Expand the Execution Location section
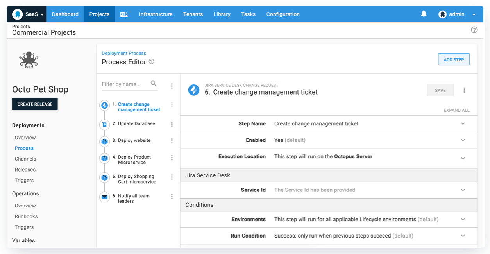 [463, 159]
